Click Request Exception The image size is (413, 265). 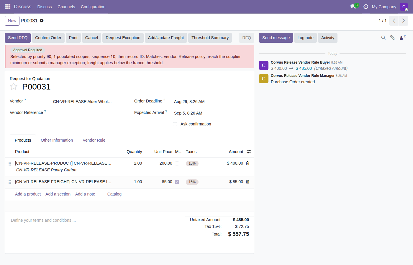(x=123, y=38)
